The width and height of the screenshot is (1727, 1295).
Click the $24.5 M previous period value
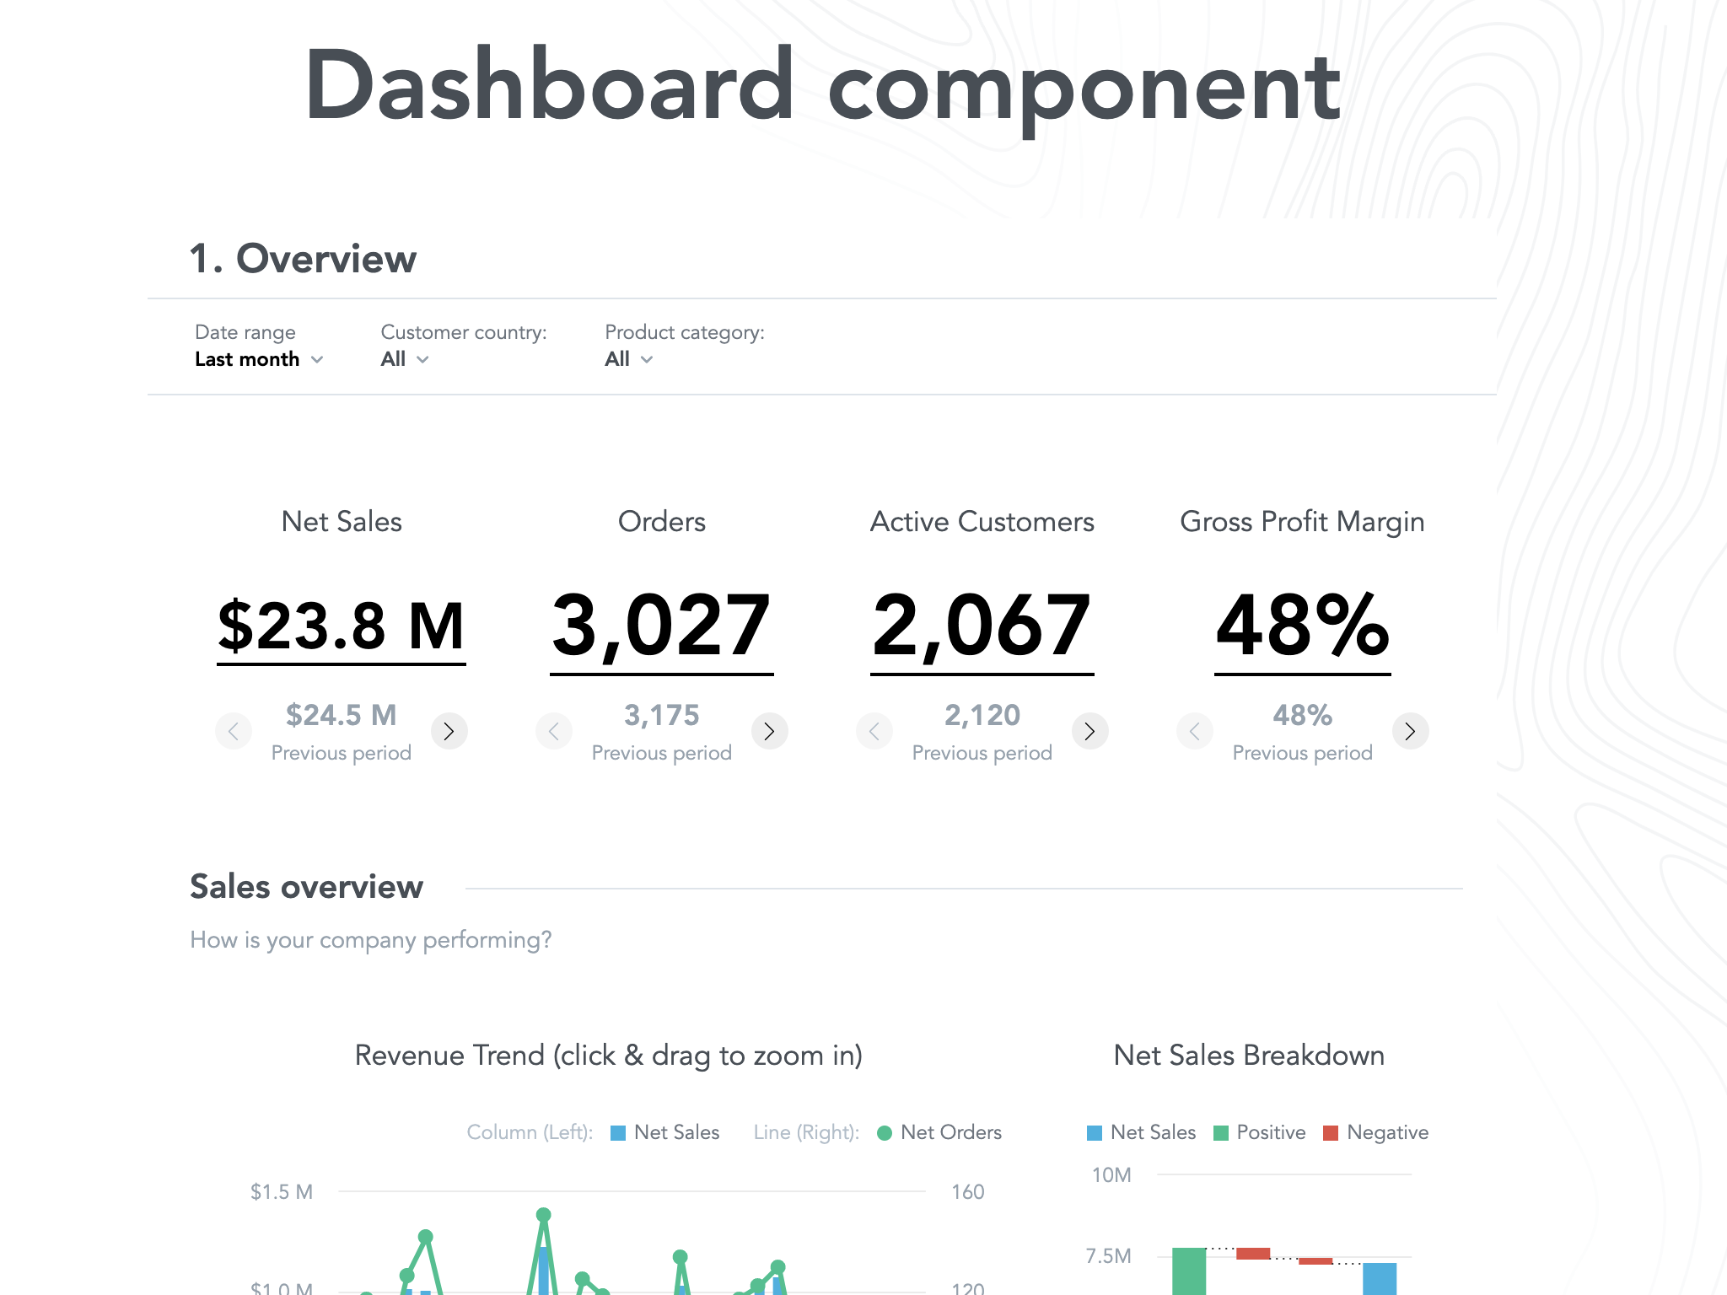pyautogui.click(x=342, y=716)
